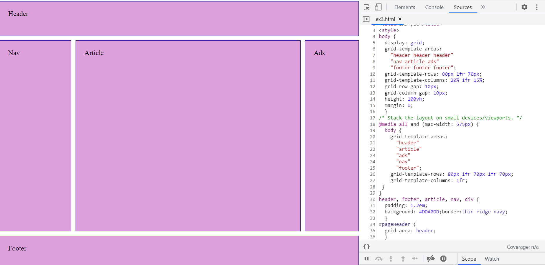Click the ex3.html file tab
The width and height of the screenshot is (545, 265).
(x=385, y=19)
